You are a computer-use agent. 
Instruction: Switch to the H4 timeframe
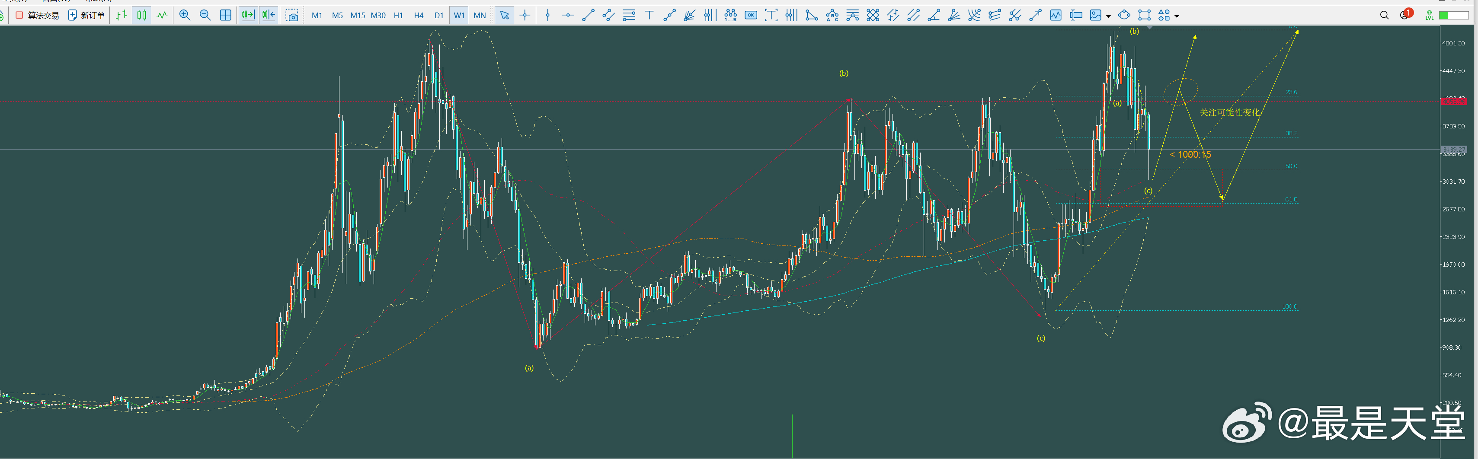(x=419, y=16)
